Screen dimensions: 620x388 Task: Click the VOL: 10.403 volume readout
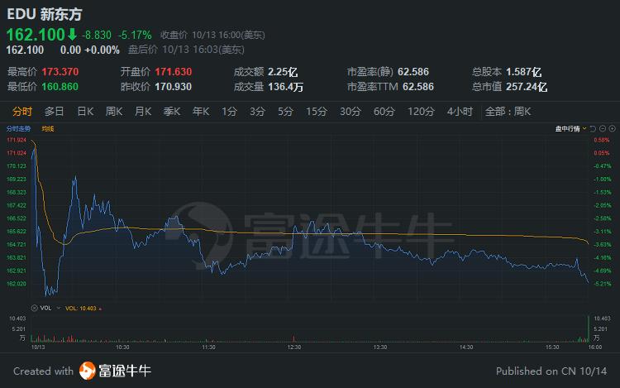tap(83, 309)
